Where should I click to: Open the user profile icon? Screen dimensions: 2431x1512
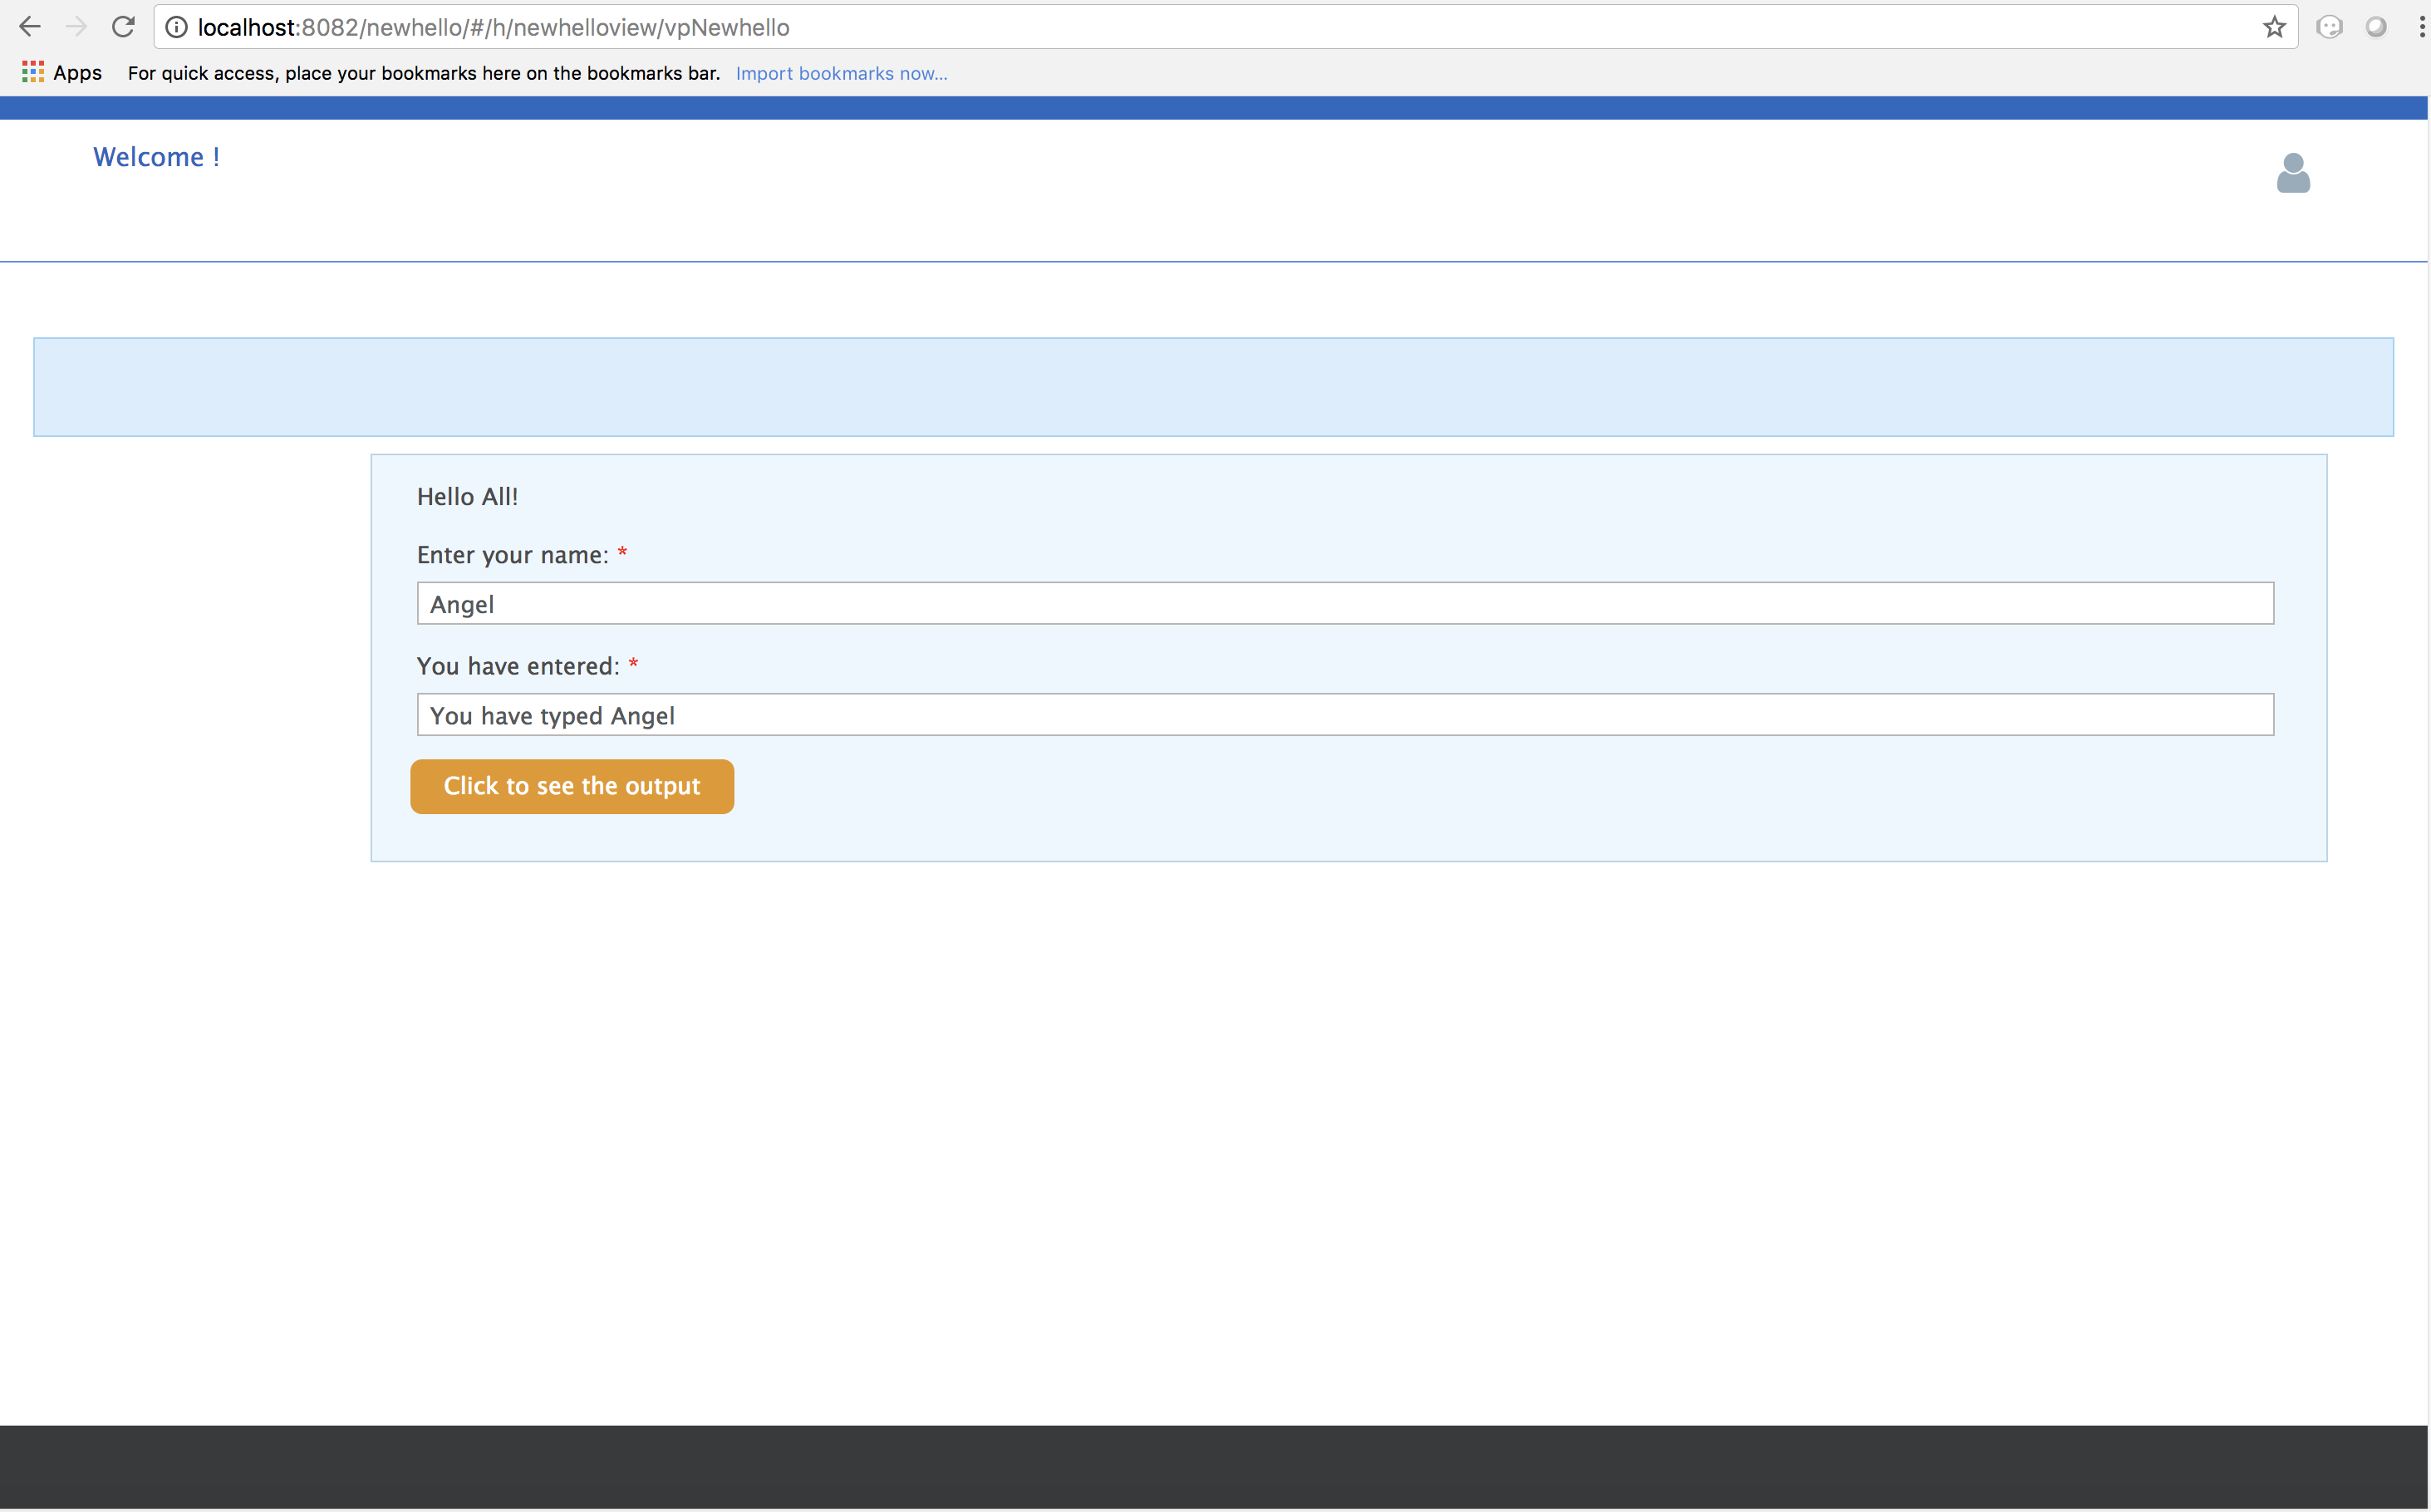tap(2292, 173)
